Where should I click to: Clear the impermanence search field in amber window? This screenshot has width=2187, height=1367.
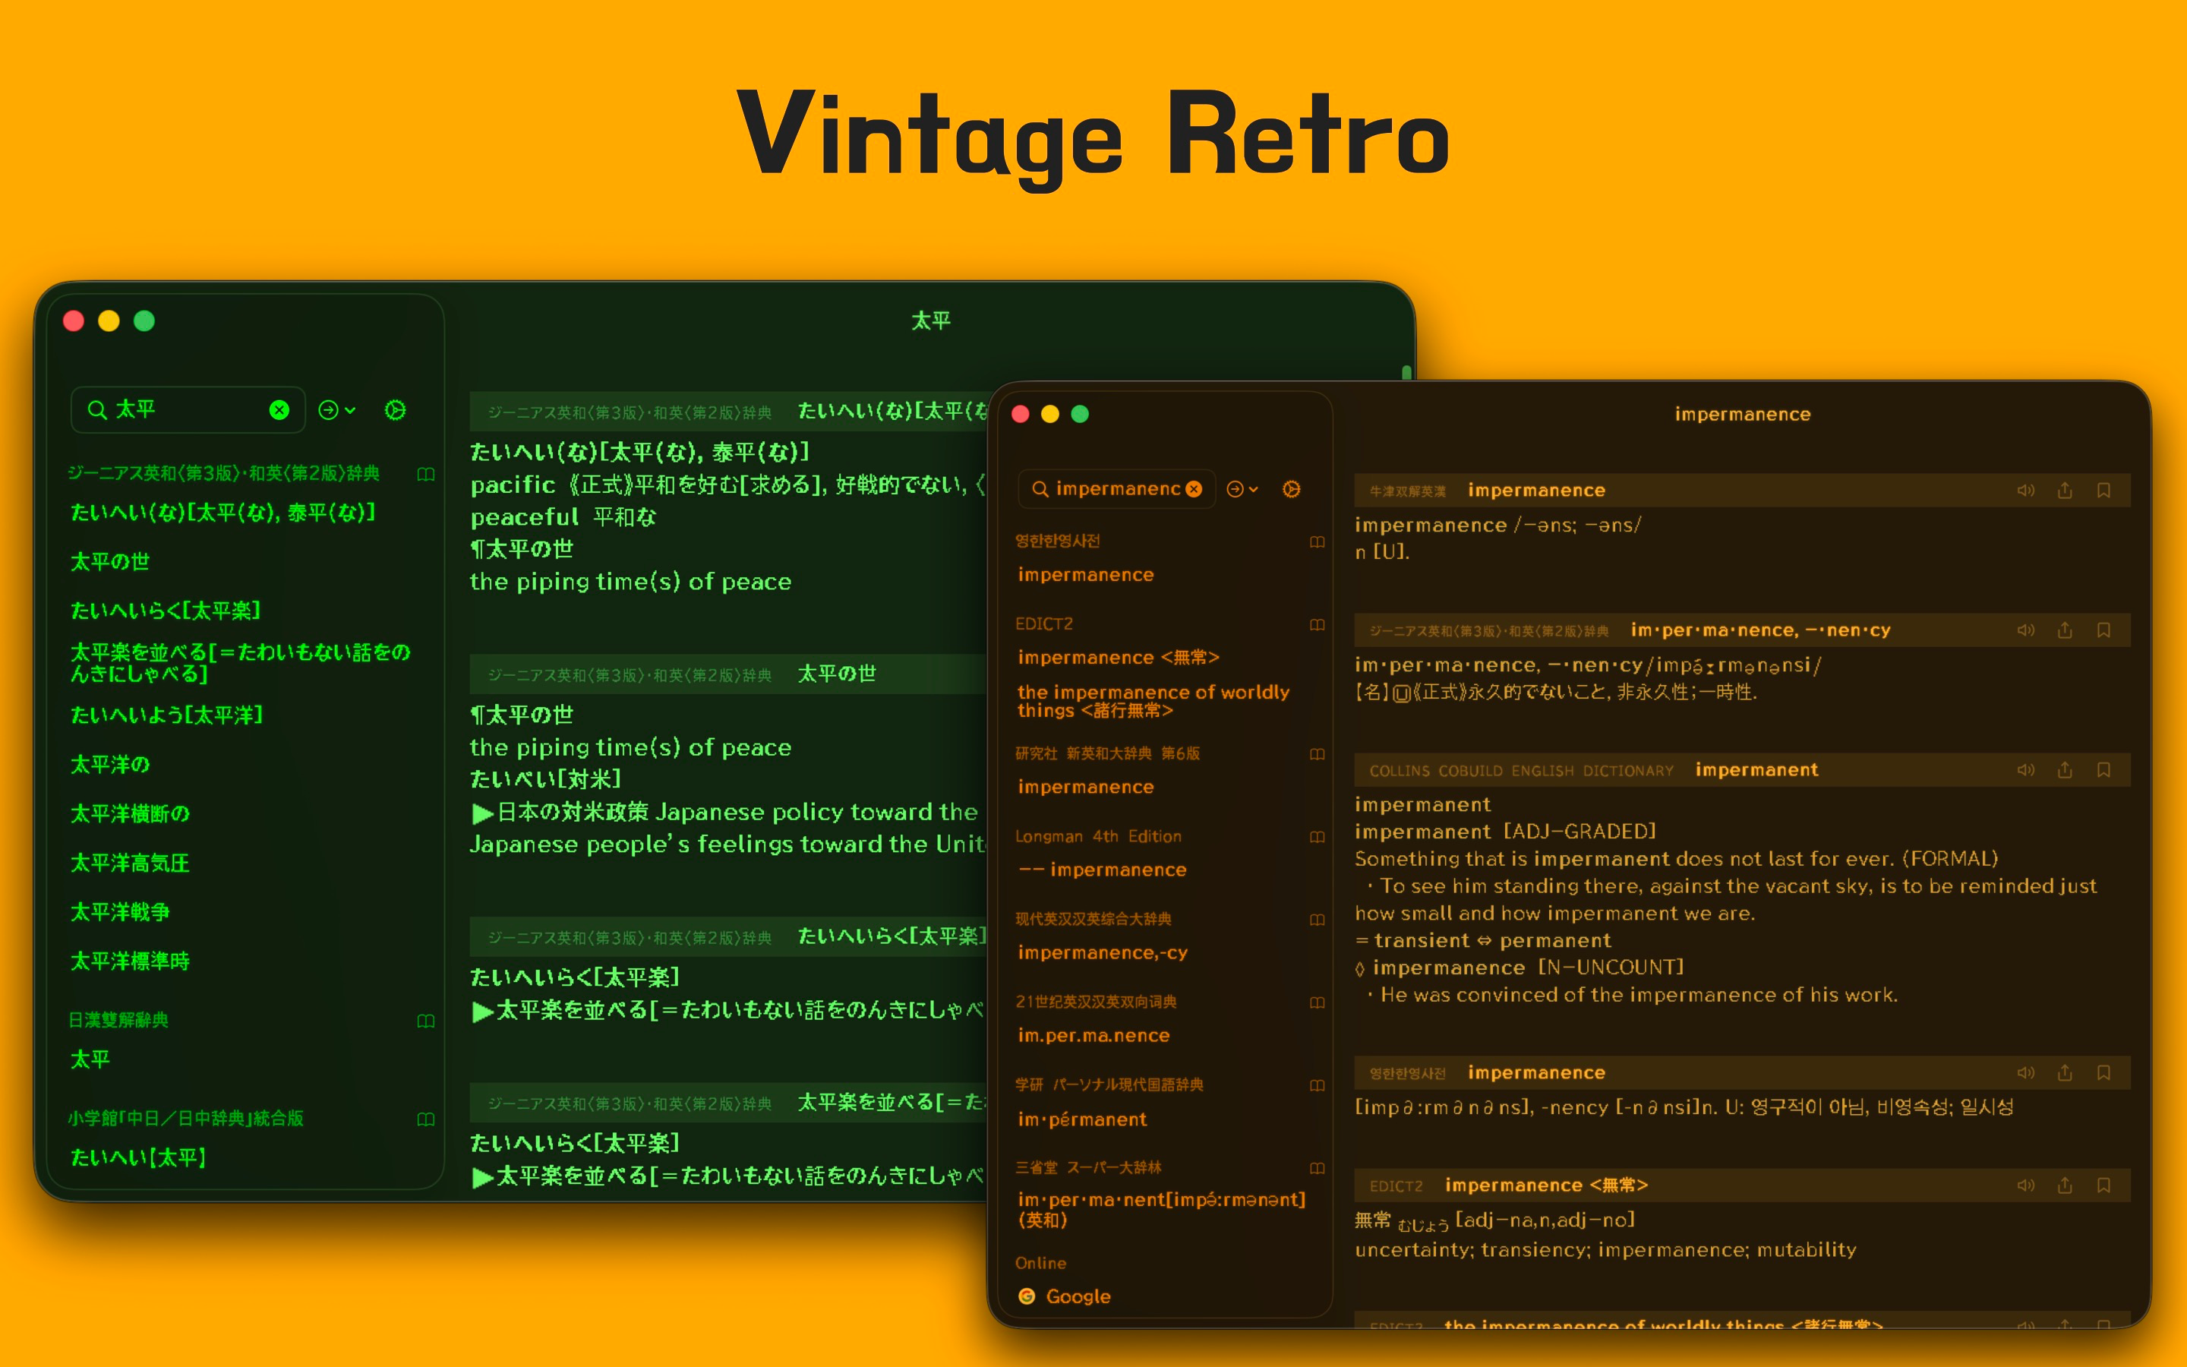(x=1194, y=489)
